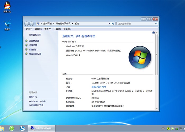
Task: Click the help question mark icon
Action: pyautogui.click(x=153, y=33)
